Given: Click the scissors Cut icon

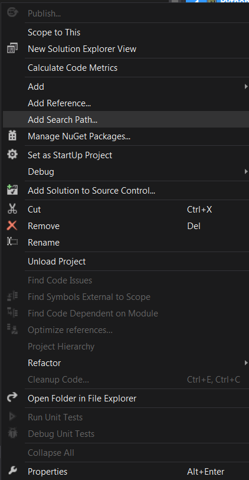Looking at the screenshot, I should click(x=12, y=209).
